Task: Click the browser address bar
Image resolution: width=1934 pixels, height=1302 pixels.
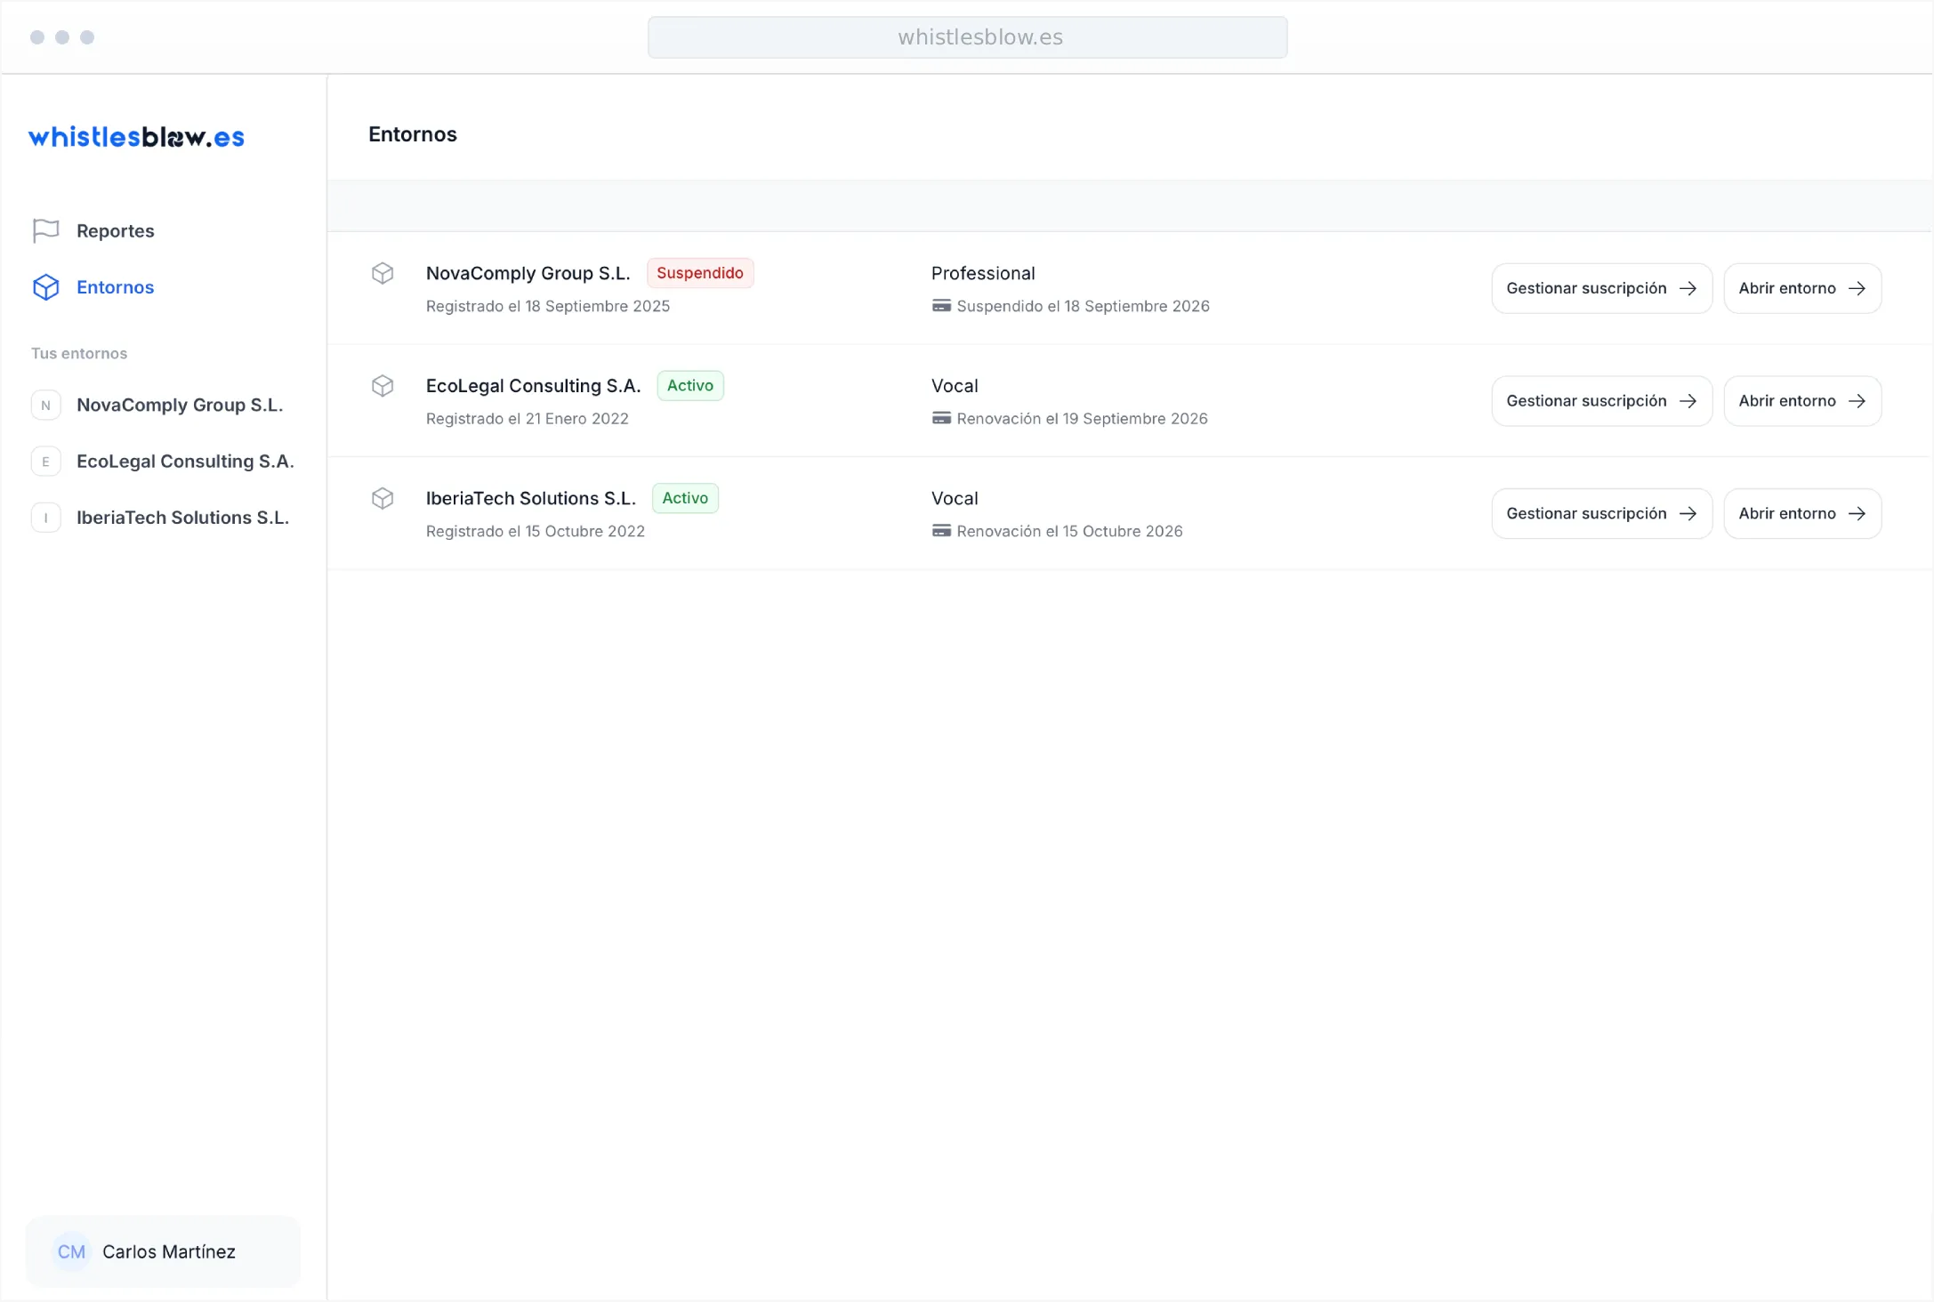Action: click(967, 37)
